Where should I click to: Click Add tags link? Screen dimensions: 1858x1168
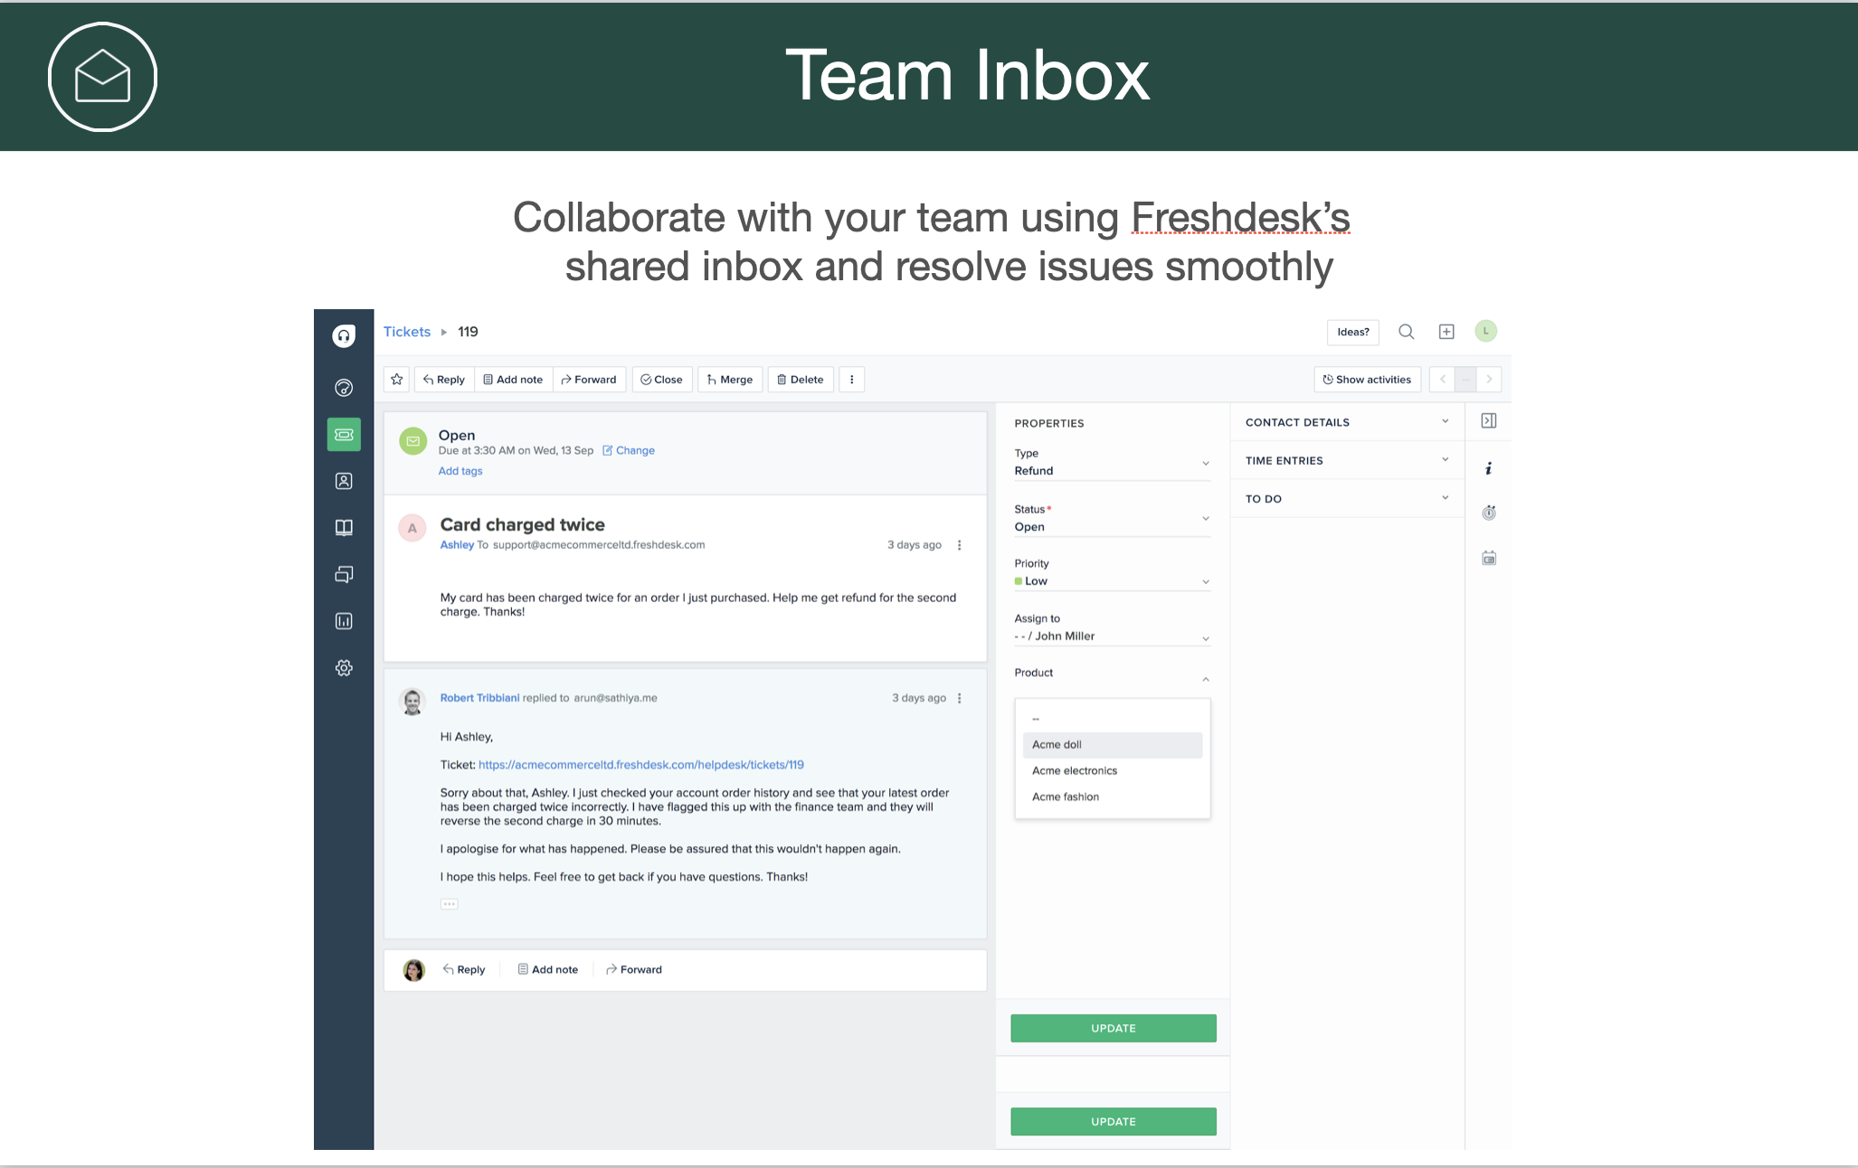(x=460, y=471)
